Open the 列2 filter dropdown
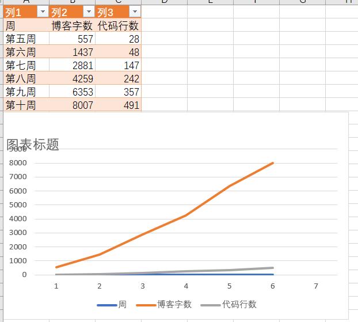 (89, 12)
